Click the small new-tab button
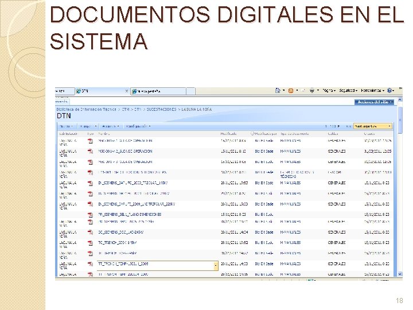 tap(190, 91)
